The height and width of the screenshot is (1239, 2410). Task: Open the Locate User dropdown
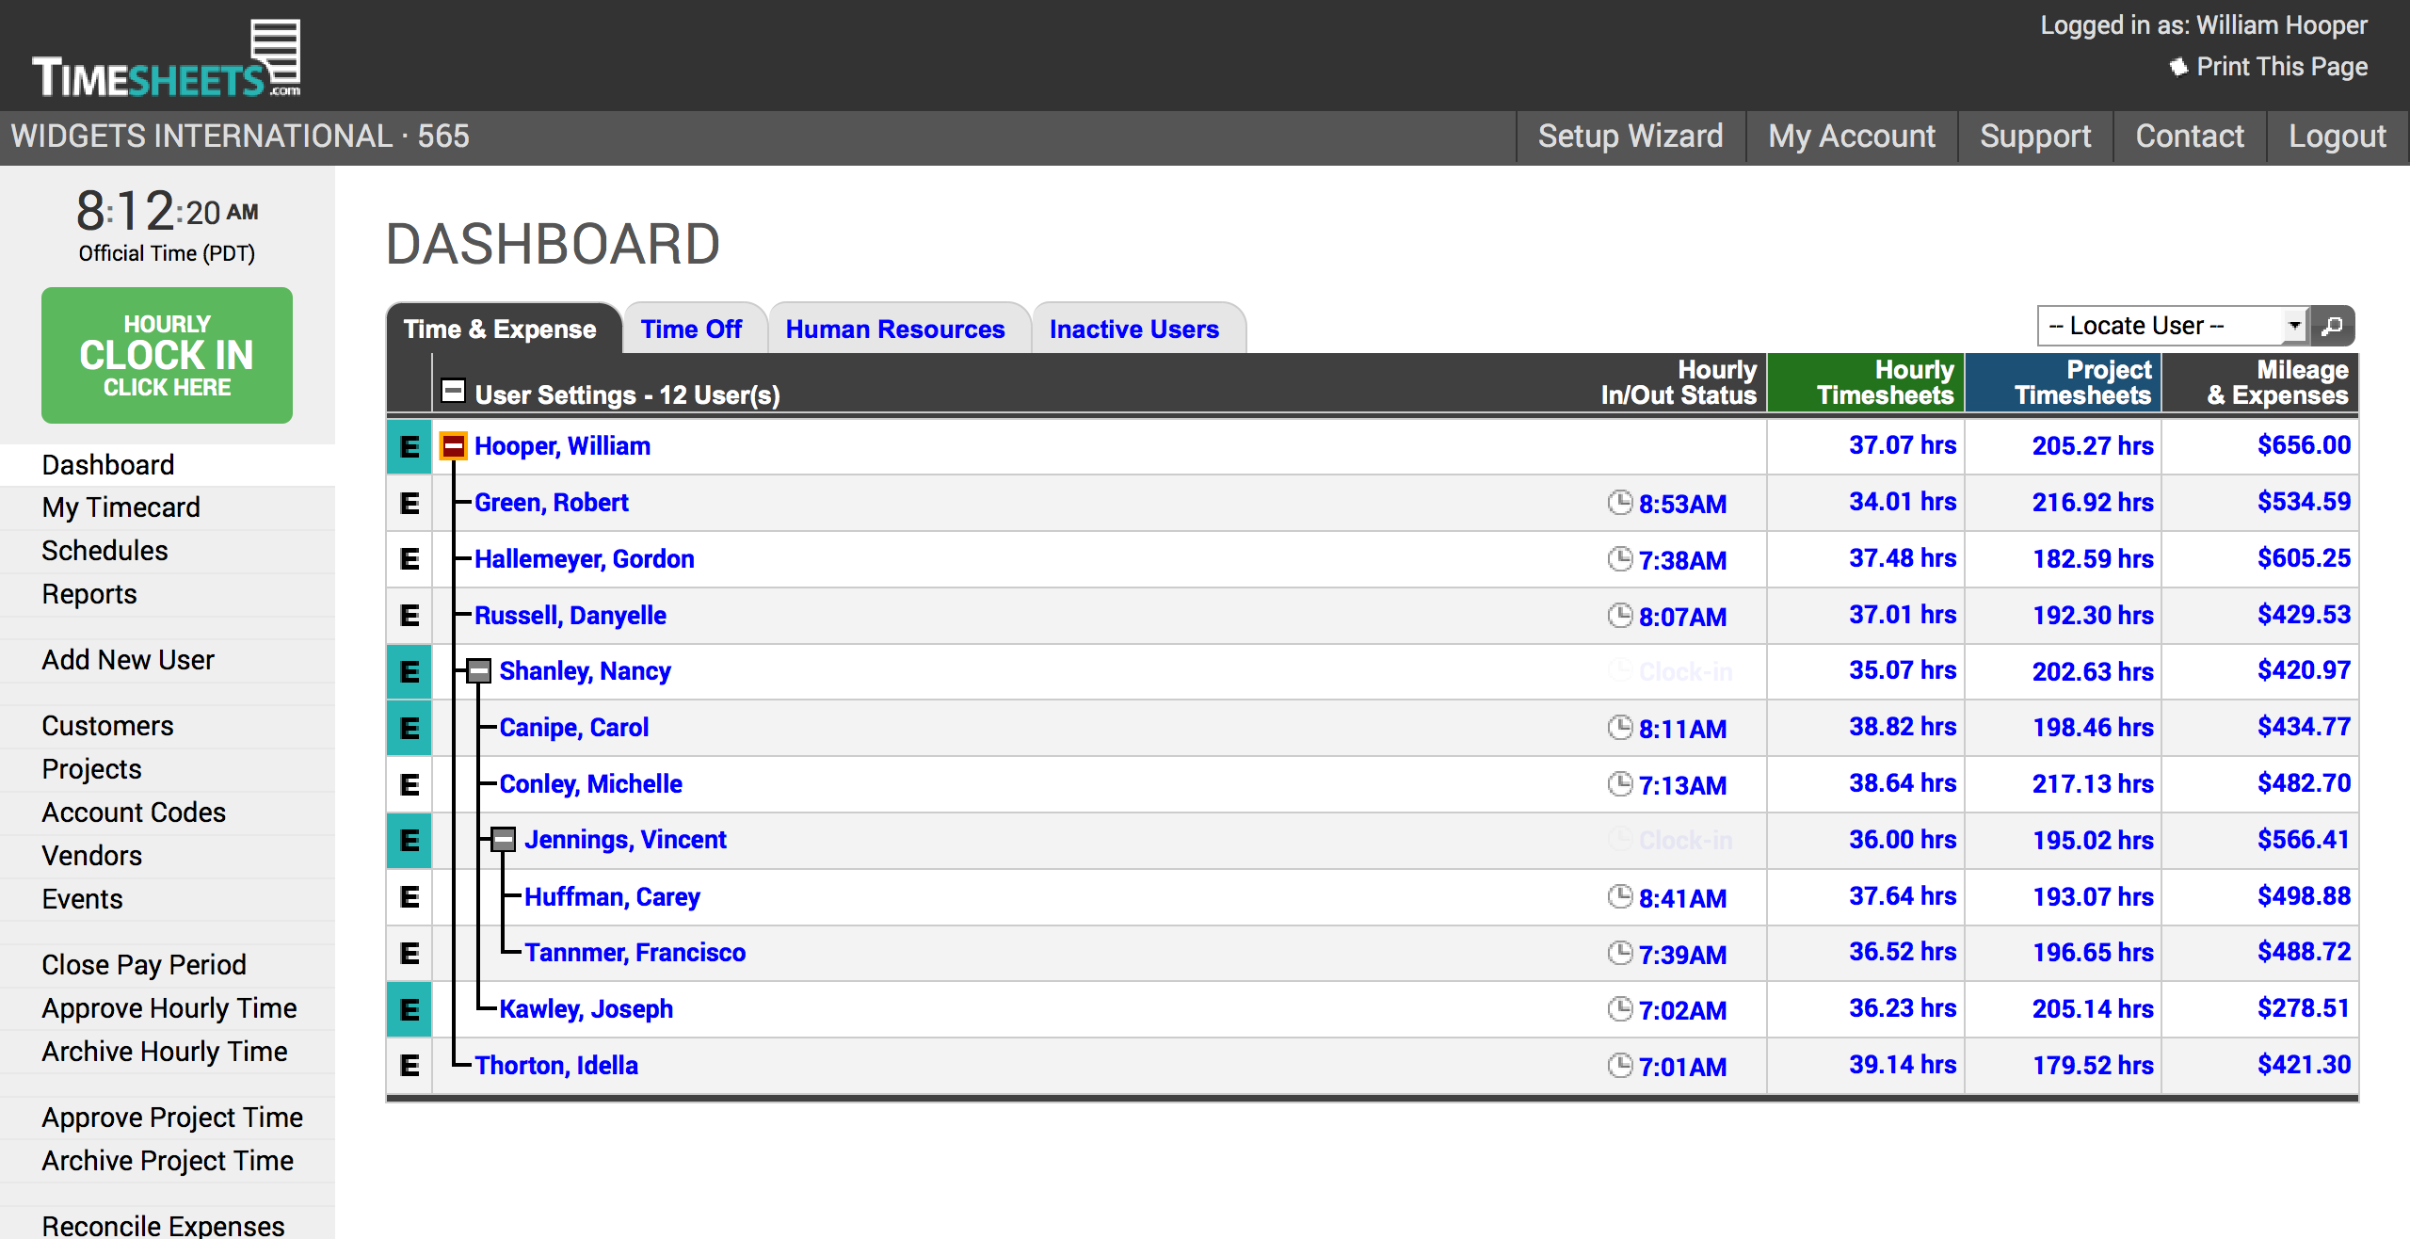click(2171, 327)
